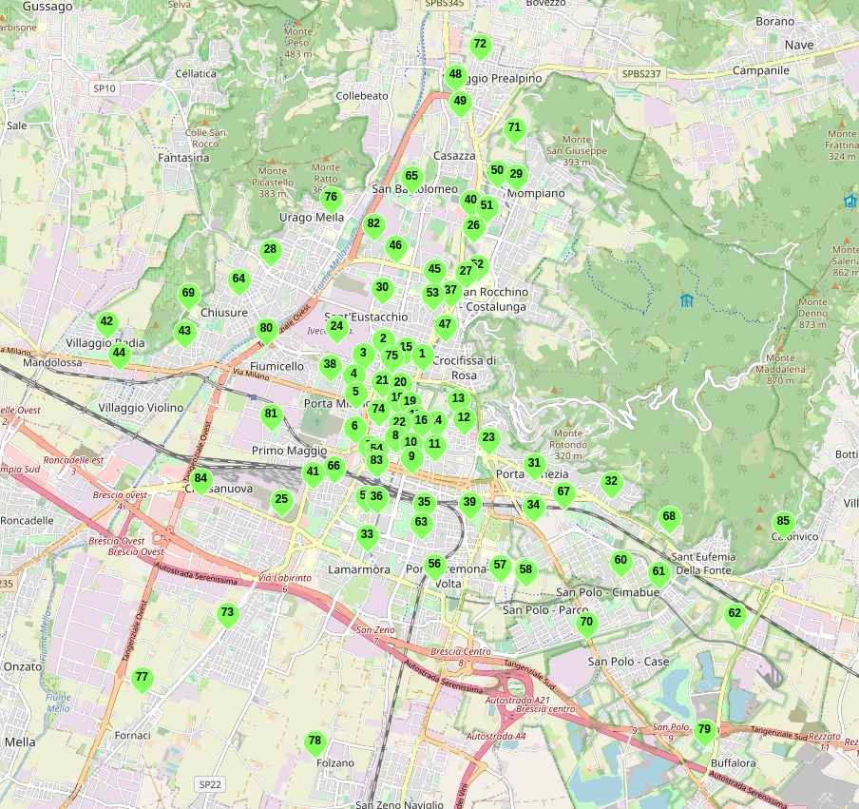The image size is (859, 809).
Task: Select marker 75
Action: [x=391, y=358]
